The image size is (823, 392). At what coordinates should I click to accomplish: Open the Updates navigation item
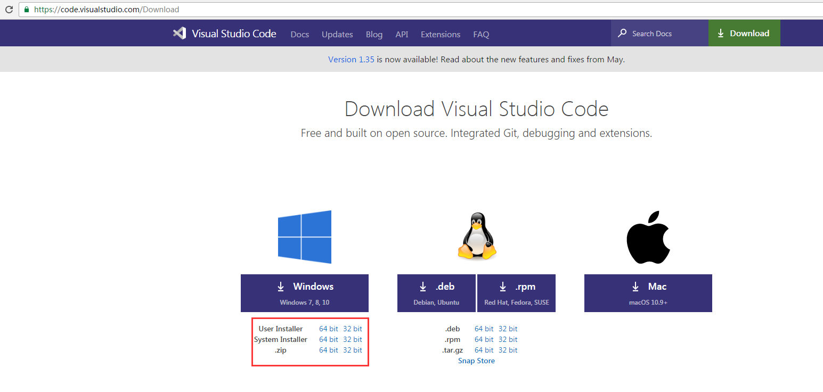coord(337,34)
